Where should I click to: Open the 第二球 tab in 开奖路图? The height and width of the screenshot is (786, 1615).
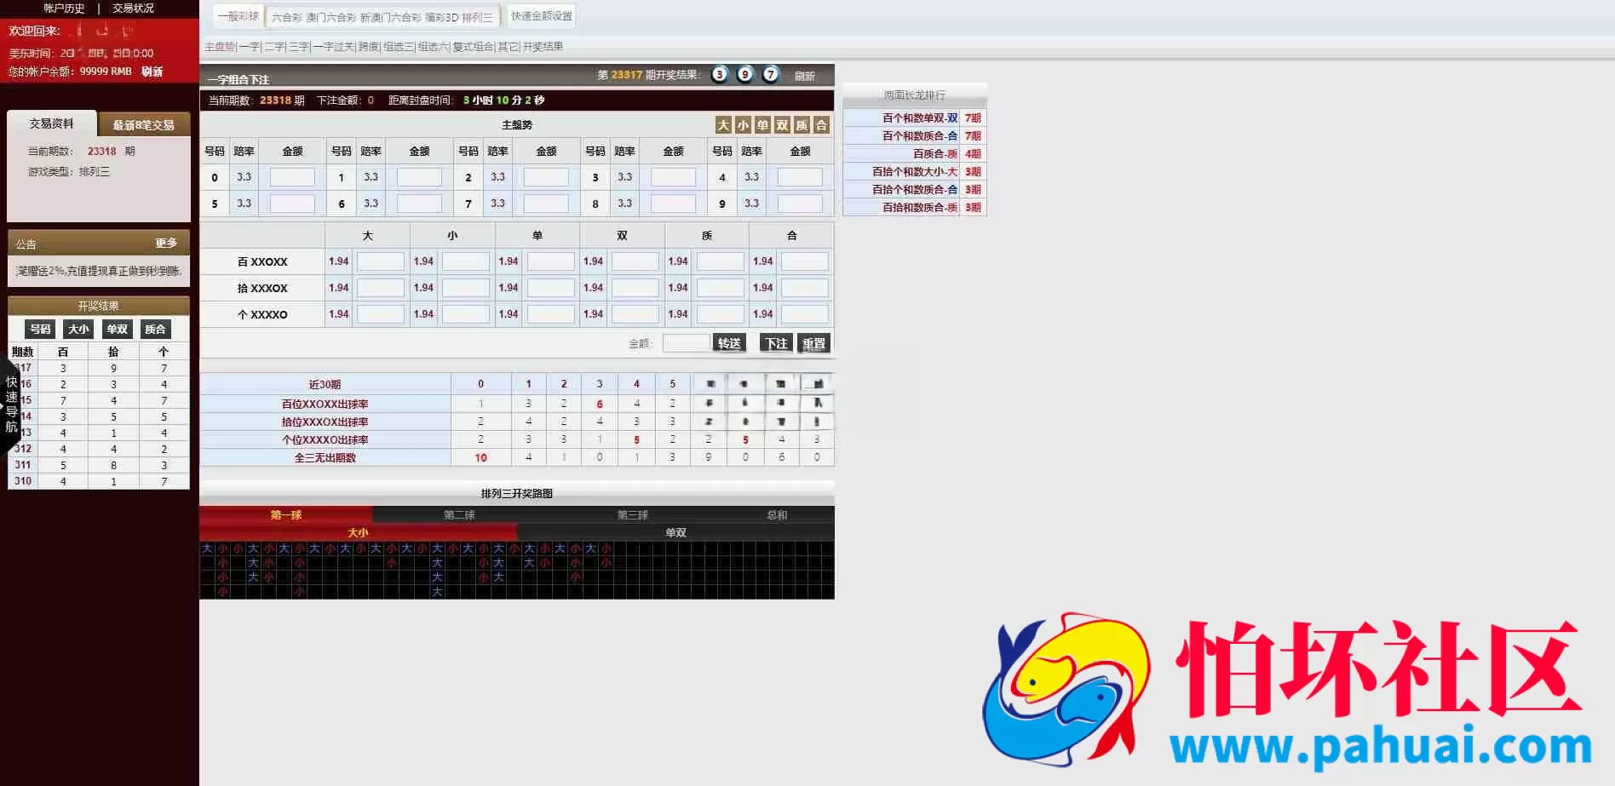point(459,515)
